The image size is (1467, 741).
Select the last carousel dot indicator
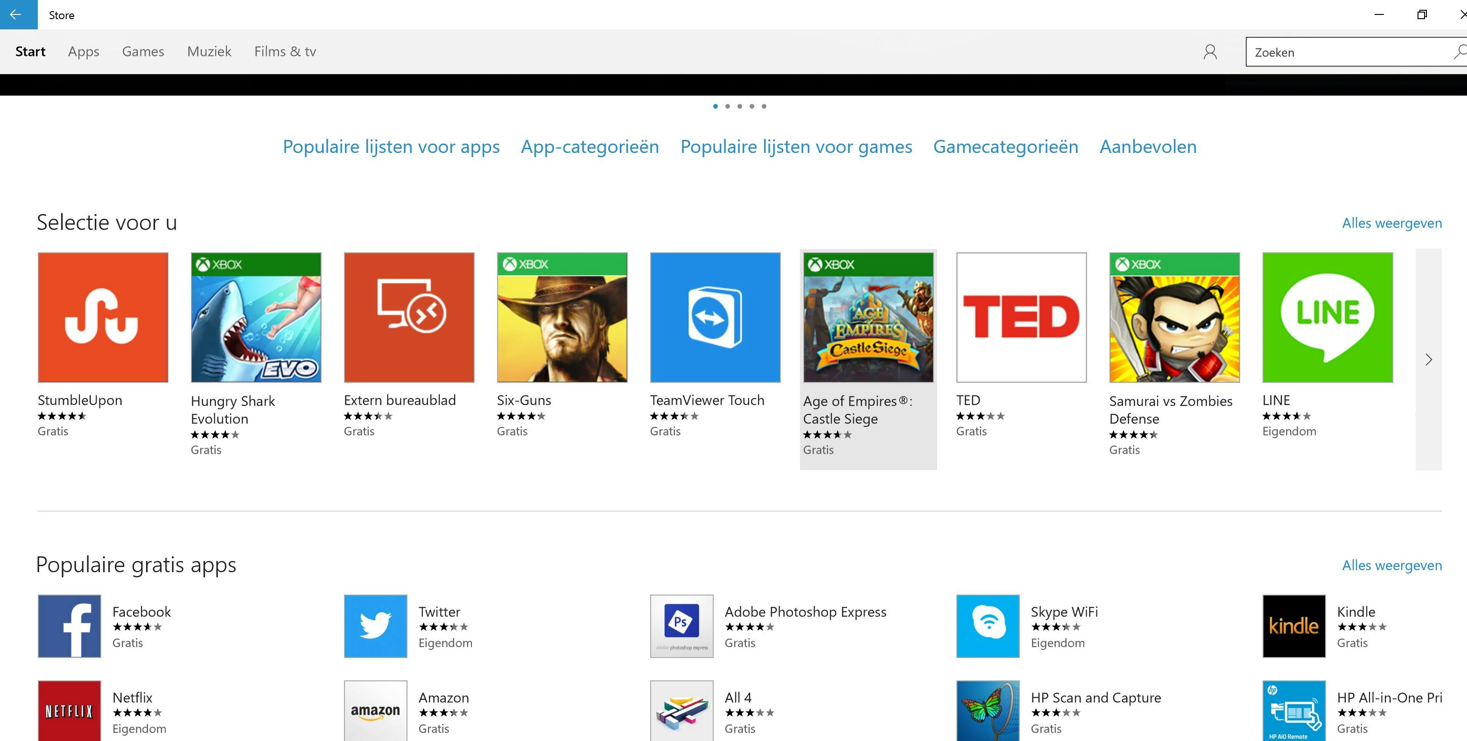764,106
